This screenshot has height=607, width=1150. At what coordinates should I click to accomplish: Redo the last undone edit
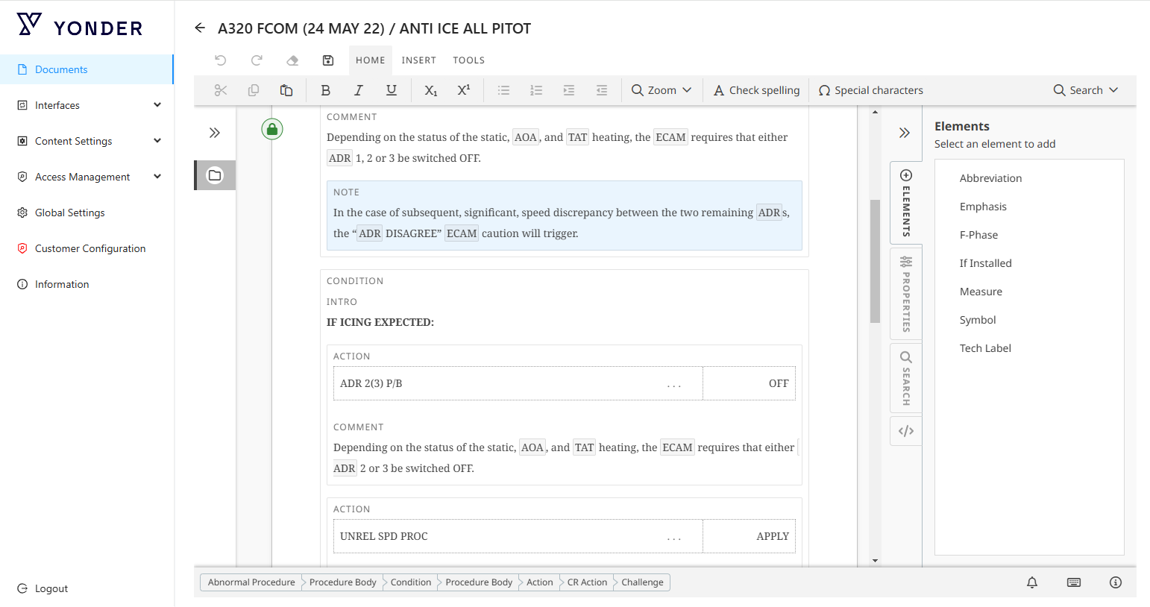tap(257, 60)
